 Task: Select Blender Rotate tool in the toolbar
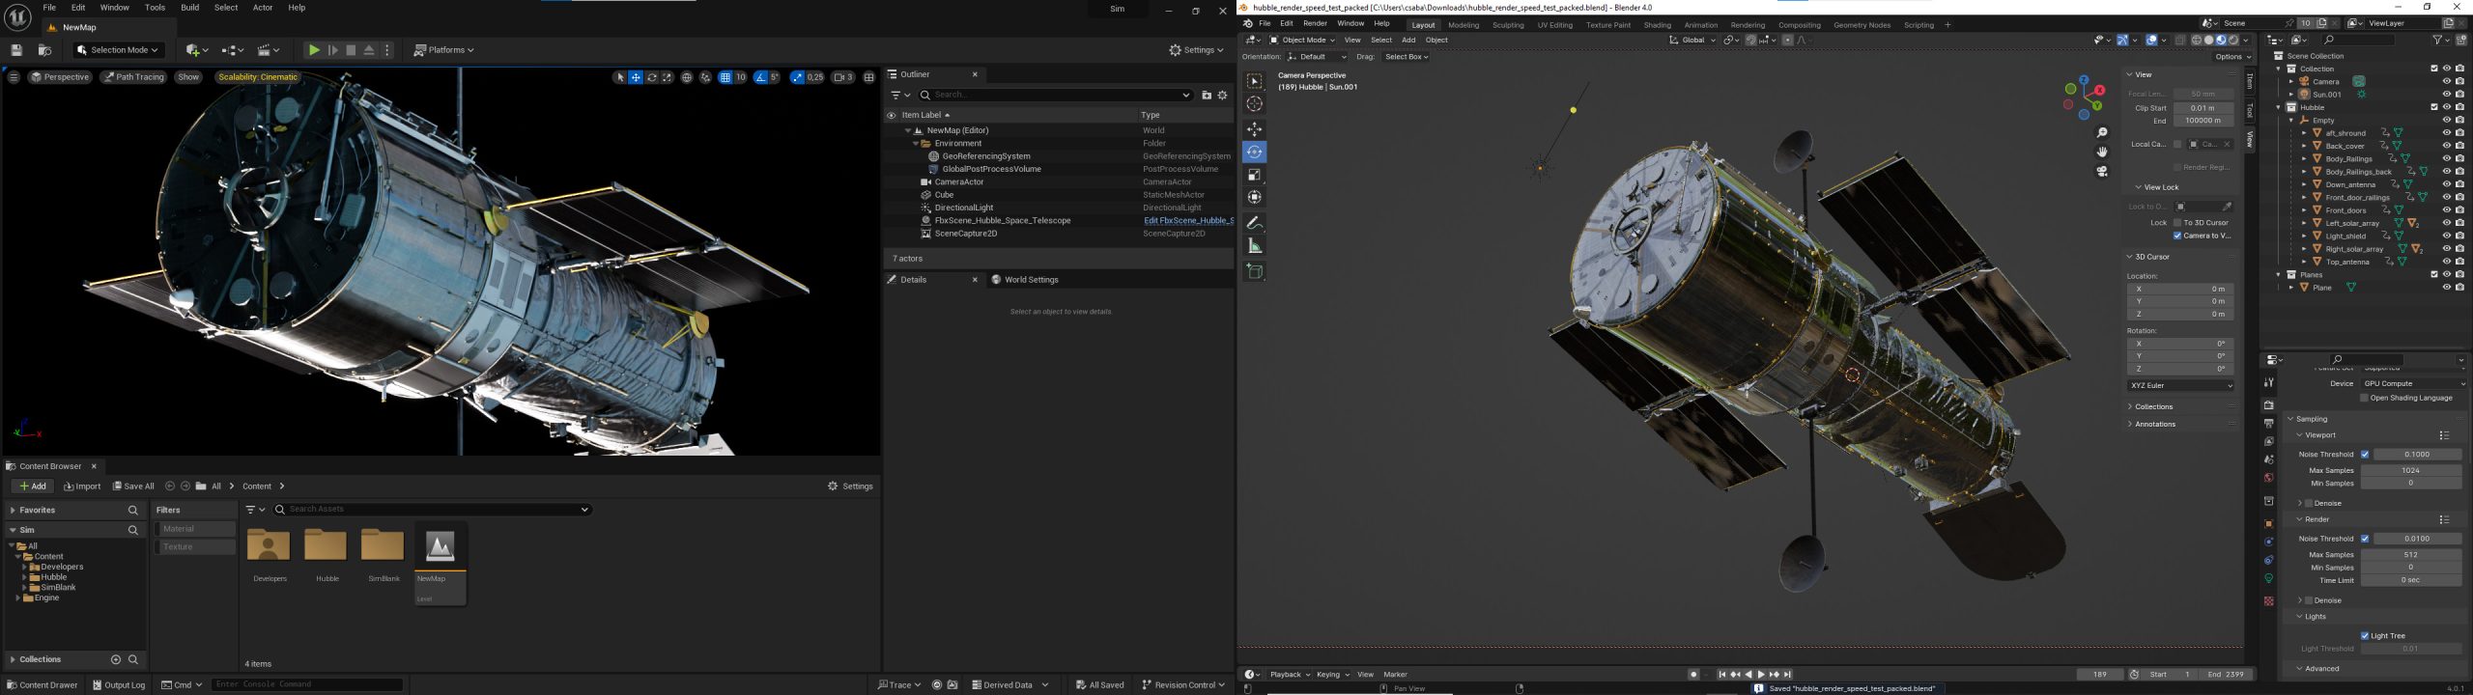[1254, 153]
